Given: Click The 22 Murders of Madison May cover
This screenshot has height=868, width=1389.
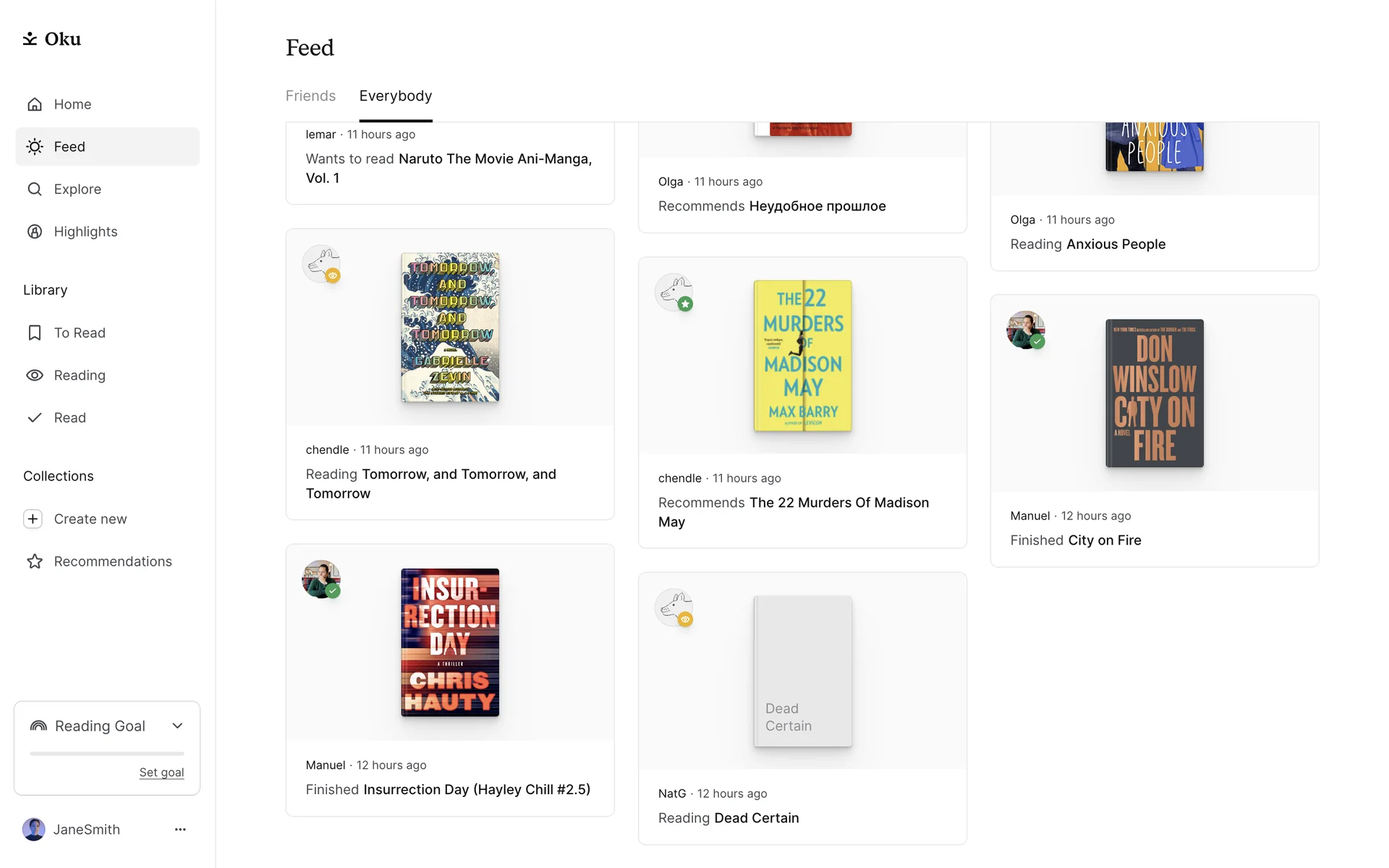Looking at the screenshot, I should tap(802, 356).
